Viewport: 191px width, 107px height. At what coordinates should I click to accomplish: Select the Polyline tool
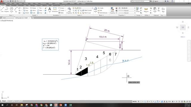(7, 10)
